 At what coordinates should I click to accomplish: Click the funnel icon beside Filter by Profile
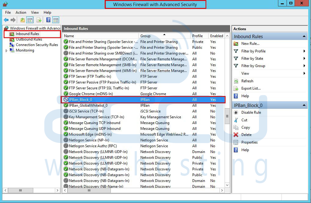click(236, 51)
